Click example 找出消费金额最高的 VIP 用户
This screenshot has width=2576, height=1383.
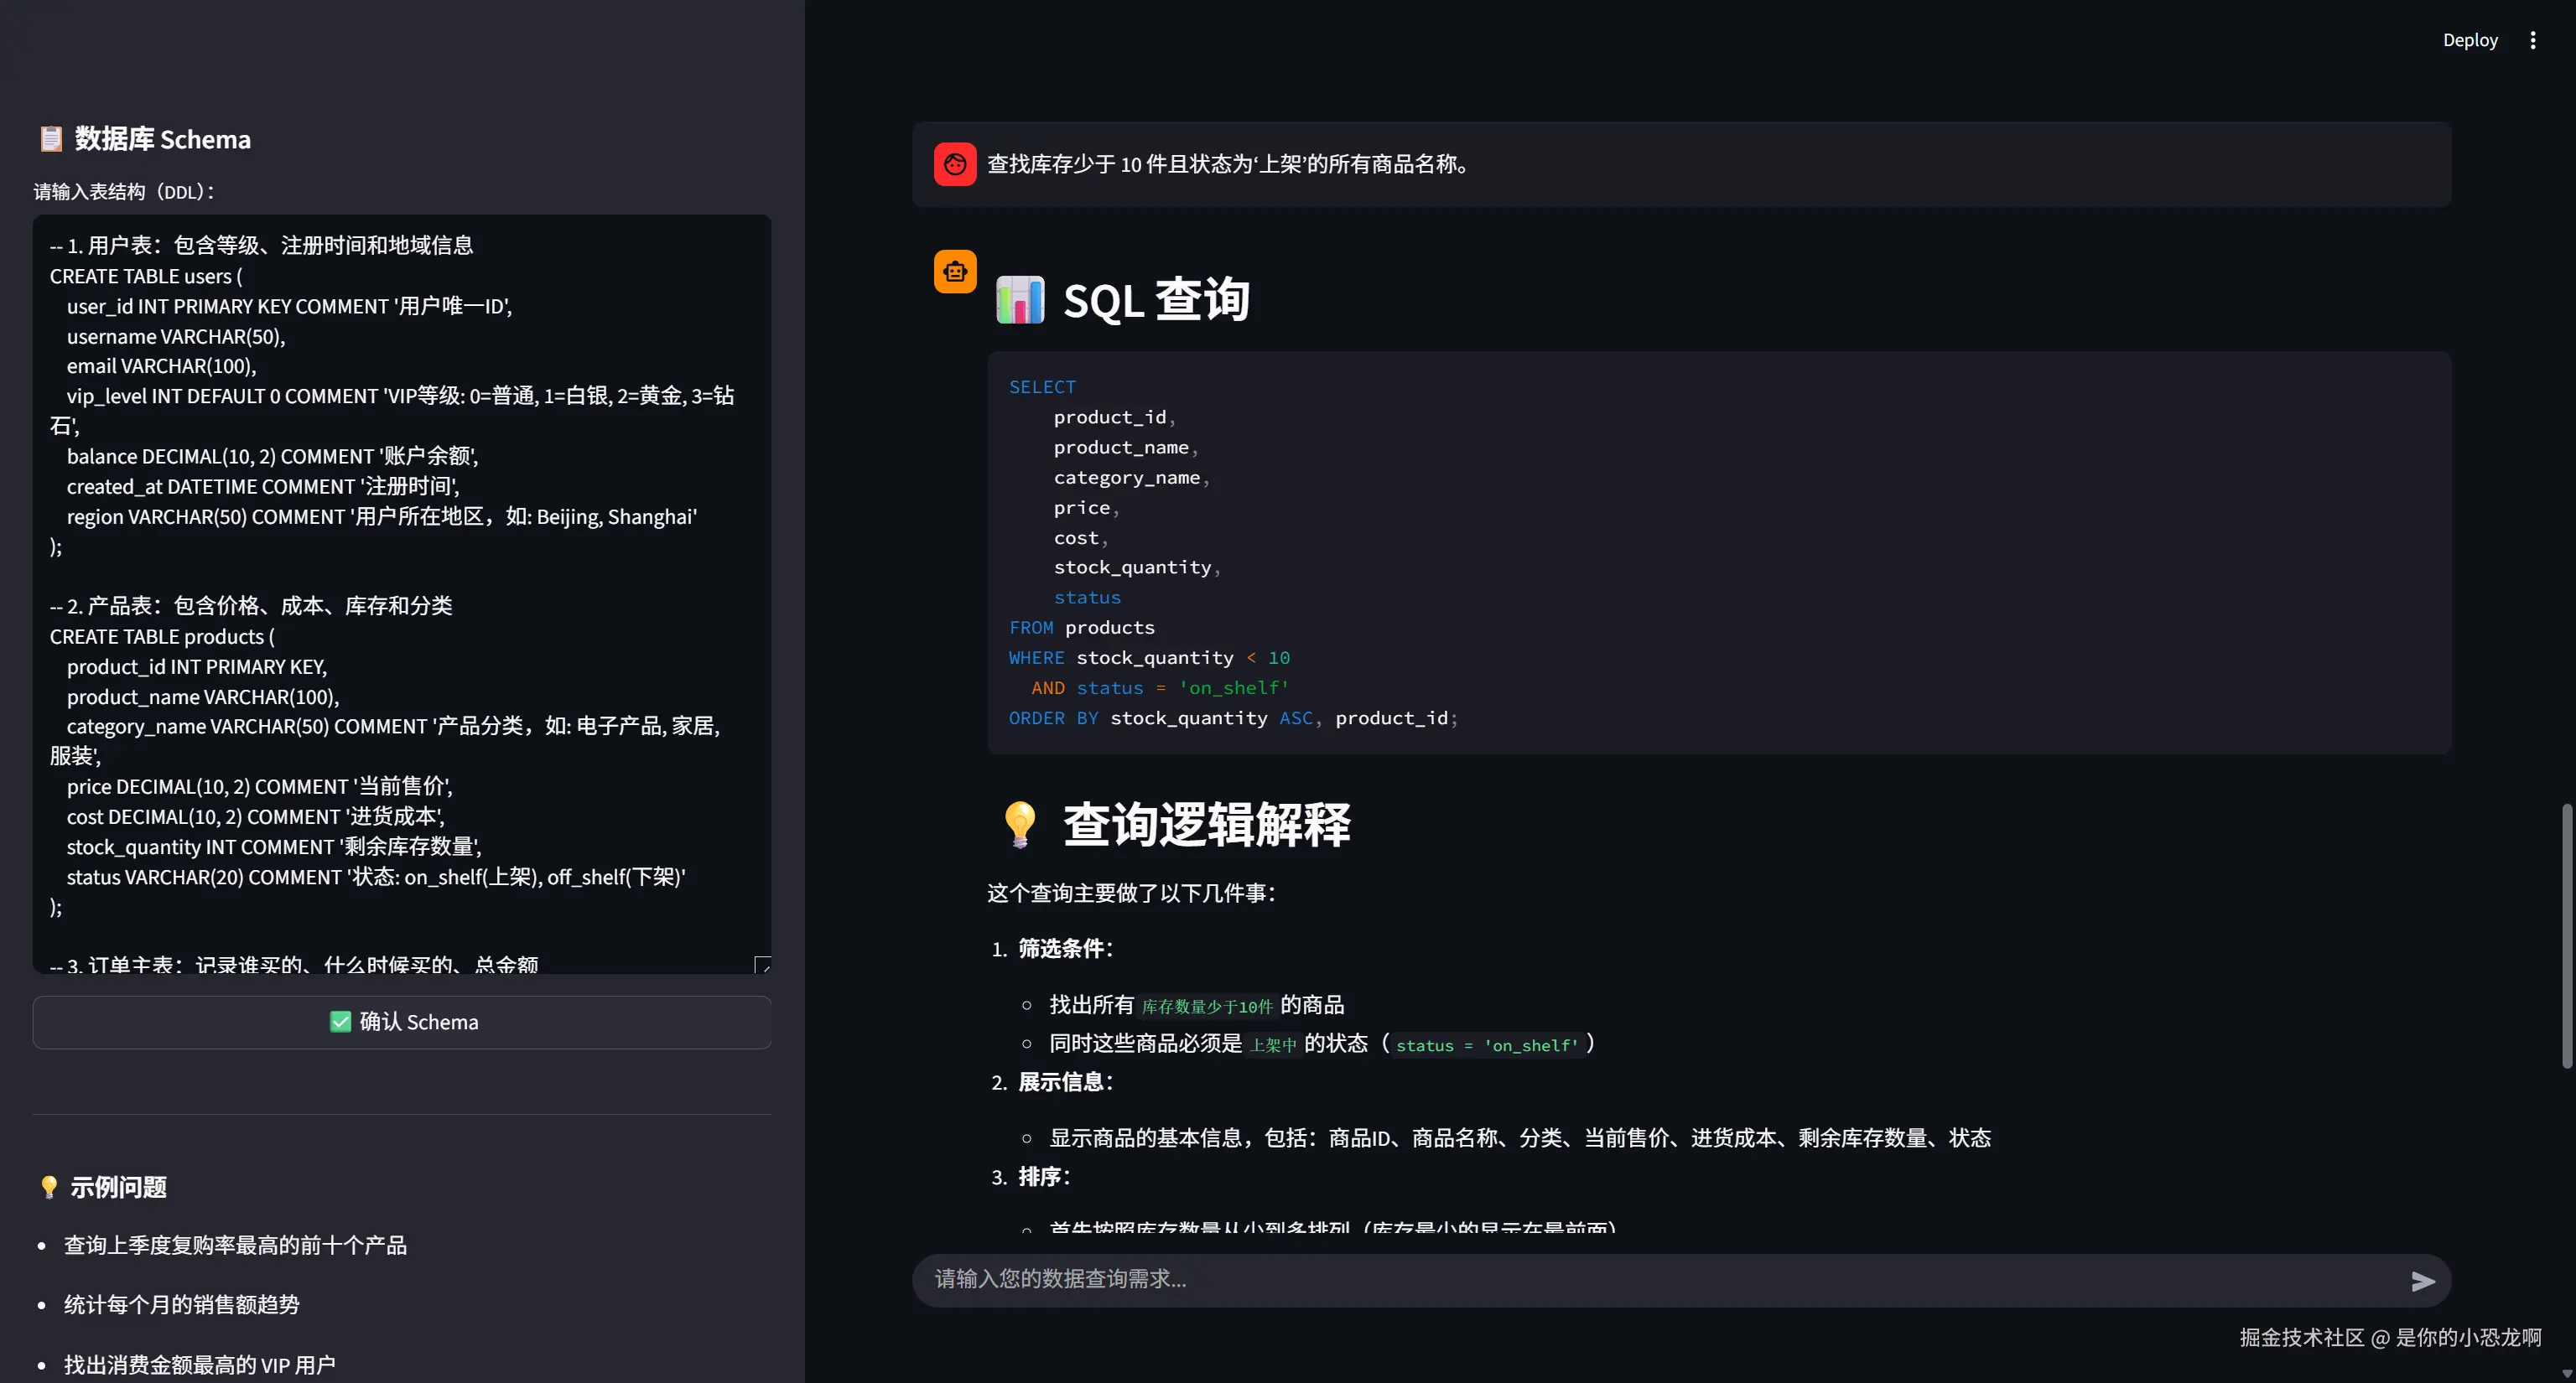click(x=200, y=1364)
